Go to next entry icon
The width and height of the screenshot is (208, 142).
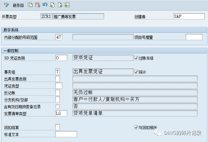pos(60,5)
